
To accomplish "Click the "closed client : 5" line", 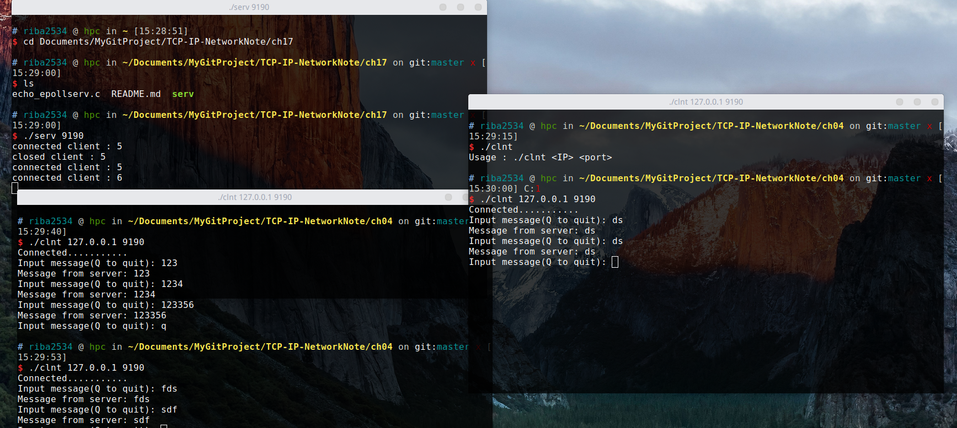I will [x=59, y=157].
